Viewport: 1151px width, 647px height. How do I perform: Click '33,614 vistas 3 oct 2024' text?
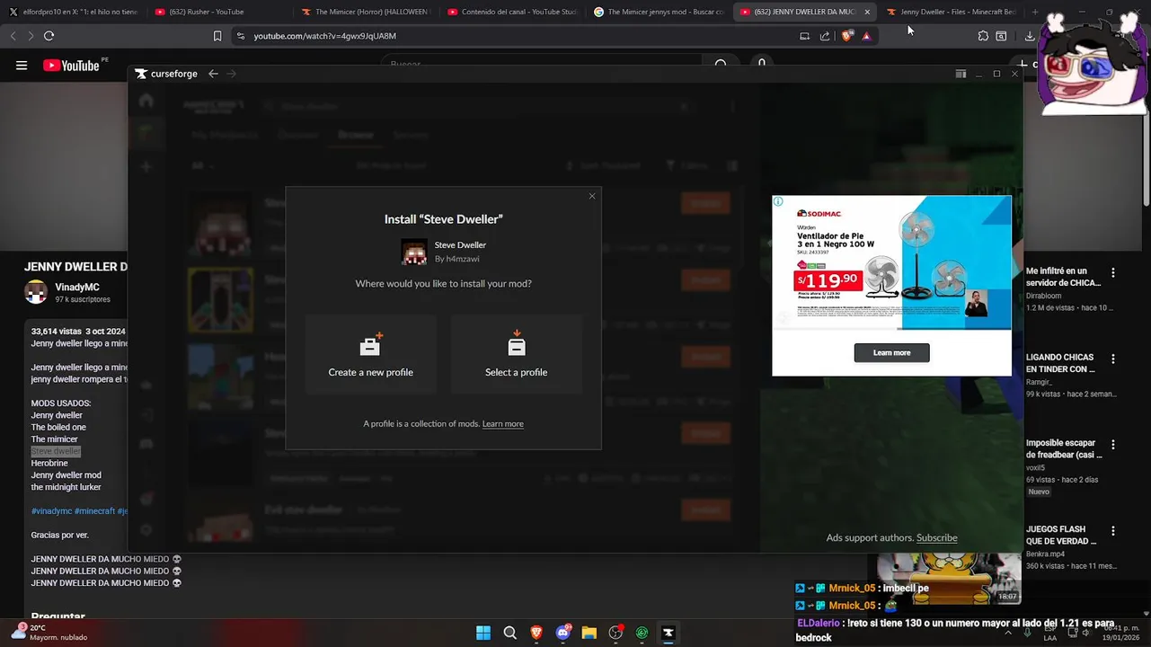pos(78,332)
